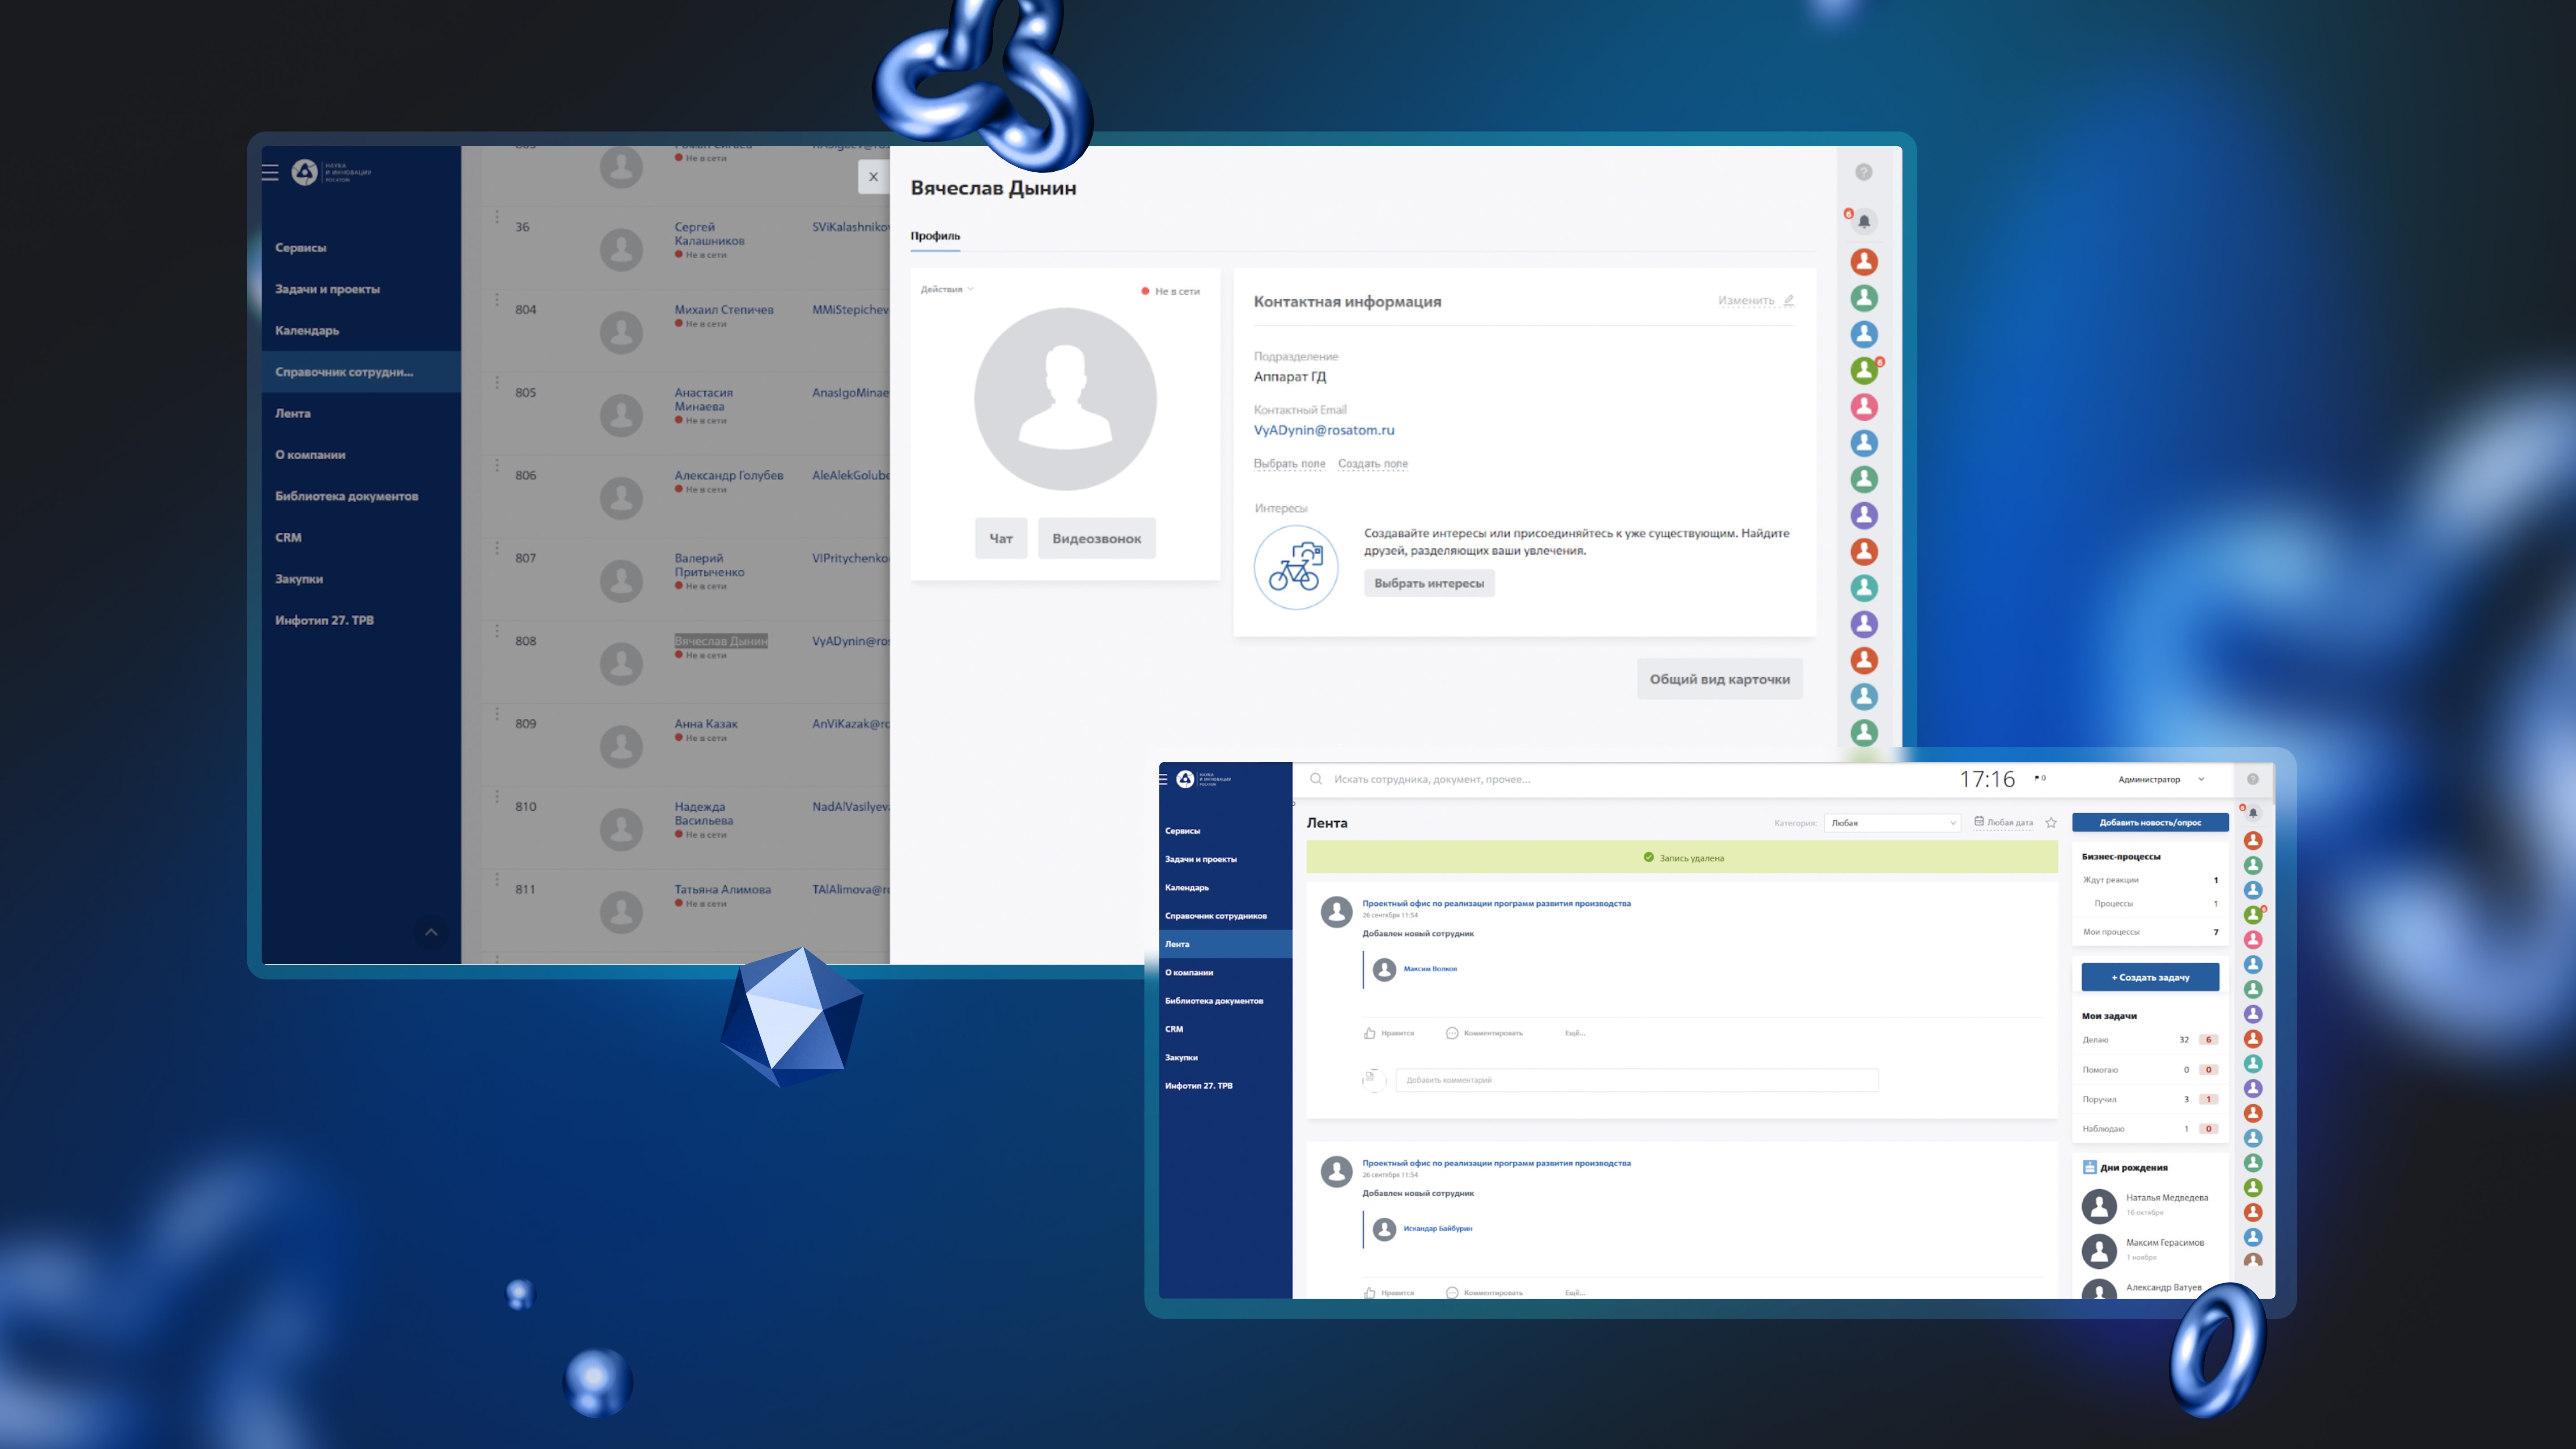Click the bicycle interests icon
Viewport: 2576px width, 1449px height.
tap(1296, 567)
